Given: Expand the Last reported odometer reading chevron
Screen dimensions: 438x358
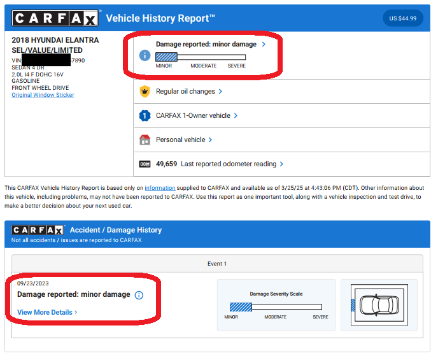Looking at the screenshot, I should 281,164.
